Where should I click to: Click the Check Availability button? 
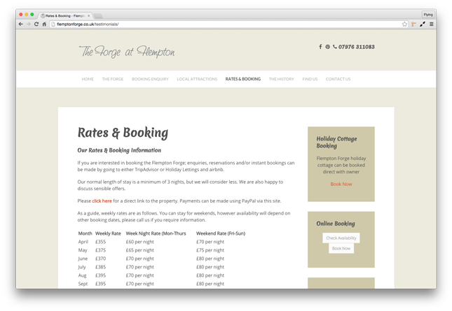(341, 238)
